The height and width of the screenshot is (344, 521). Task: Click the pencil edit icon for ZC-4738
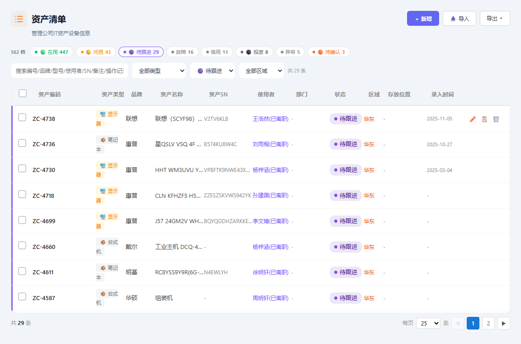(473, 119)
